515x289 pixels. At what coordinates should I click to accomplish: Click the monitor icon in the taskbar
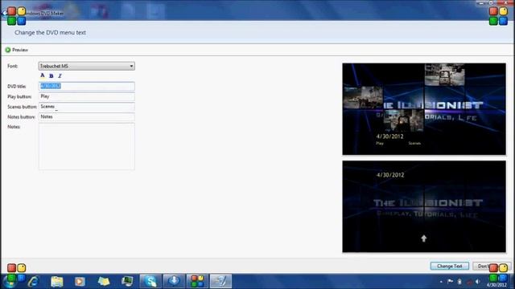click(127, 281)
